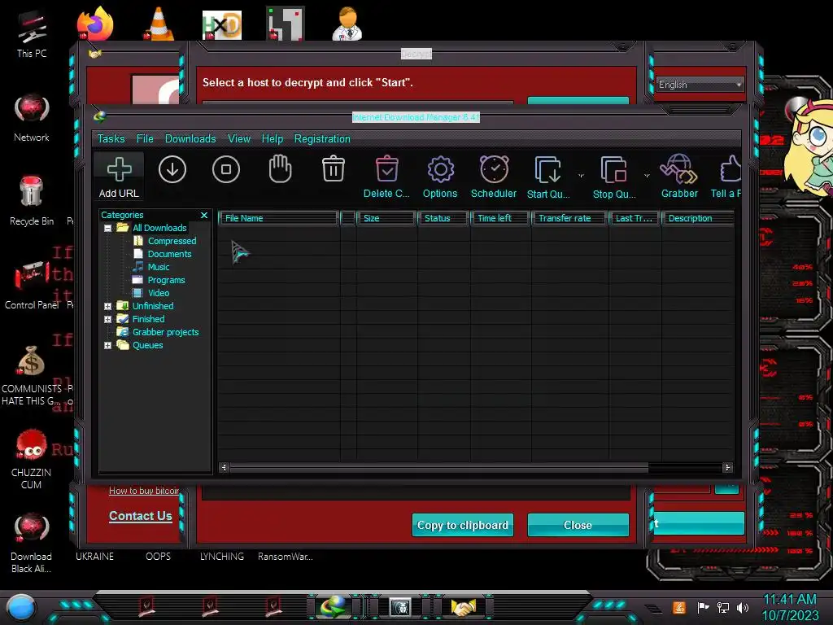
Task: Open Firefox from the desktop
Action: coord(95,24)
